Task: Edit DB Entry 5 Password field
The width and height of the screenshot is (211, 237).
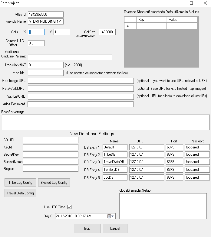Action: coord(197,177)
